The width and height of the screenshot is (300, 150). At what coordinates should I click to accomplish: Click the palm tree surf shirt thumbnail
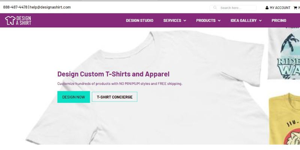(284, 53)
